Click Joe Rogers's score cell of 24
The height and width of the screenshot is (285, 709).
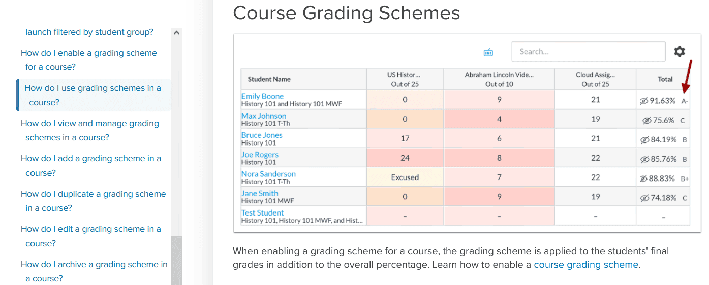pyautogui.click(x=405, y=158)
